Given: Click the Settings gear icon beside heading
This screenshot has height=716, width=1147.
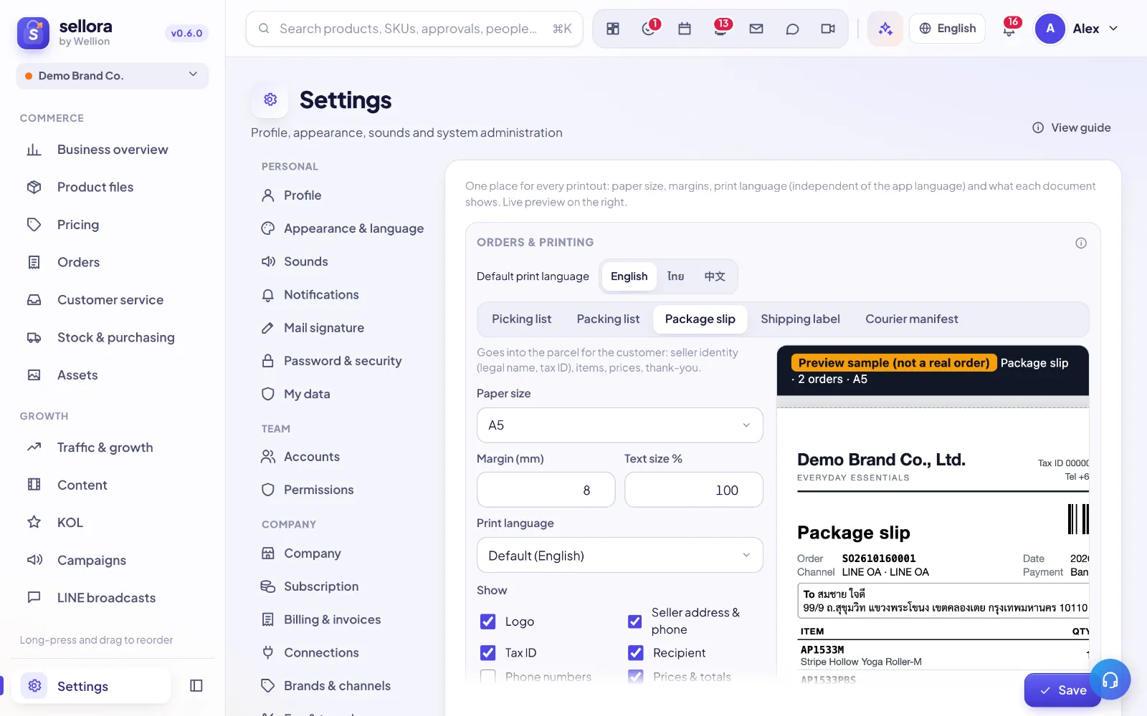Looking at the screenshot, I should (270, 100).
